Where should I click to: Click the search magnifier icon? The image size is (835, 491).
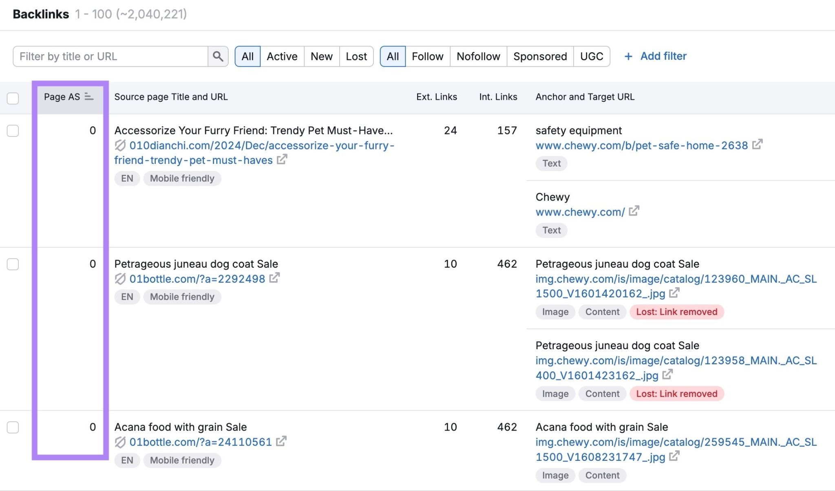(x=218, y=56)
